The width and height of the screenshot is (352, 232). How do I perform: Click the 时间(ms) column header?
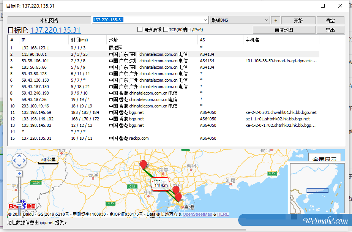tap(79, 40)
